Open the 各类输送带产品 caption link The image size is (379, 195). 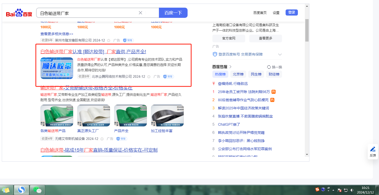[x=53, y=131]
